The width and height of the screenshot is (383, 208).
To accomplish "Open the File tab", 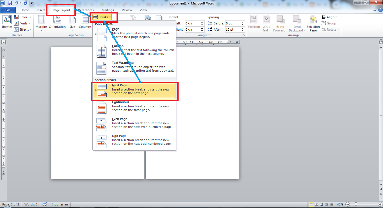I will pyautogui.click(x=8, y=10).
